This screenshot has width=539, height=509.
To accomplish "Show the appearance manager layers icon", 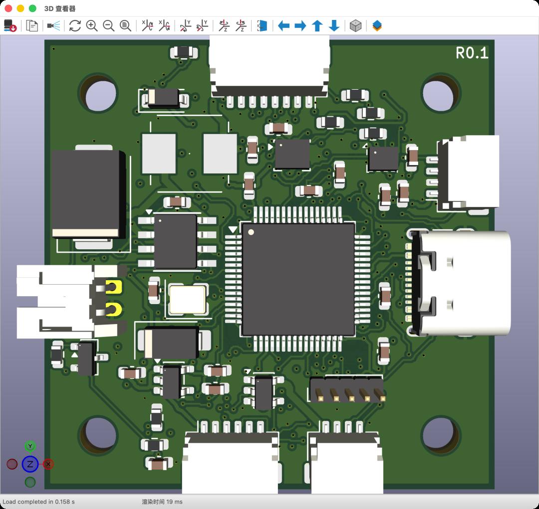I will click(377, 26).
